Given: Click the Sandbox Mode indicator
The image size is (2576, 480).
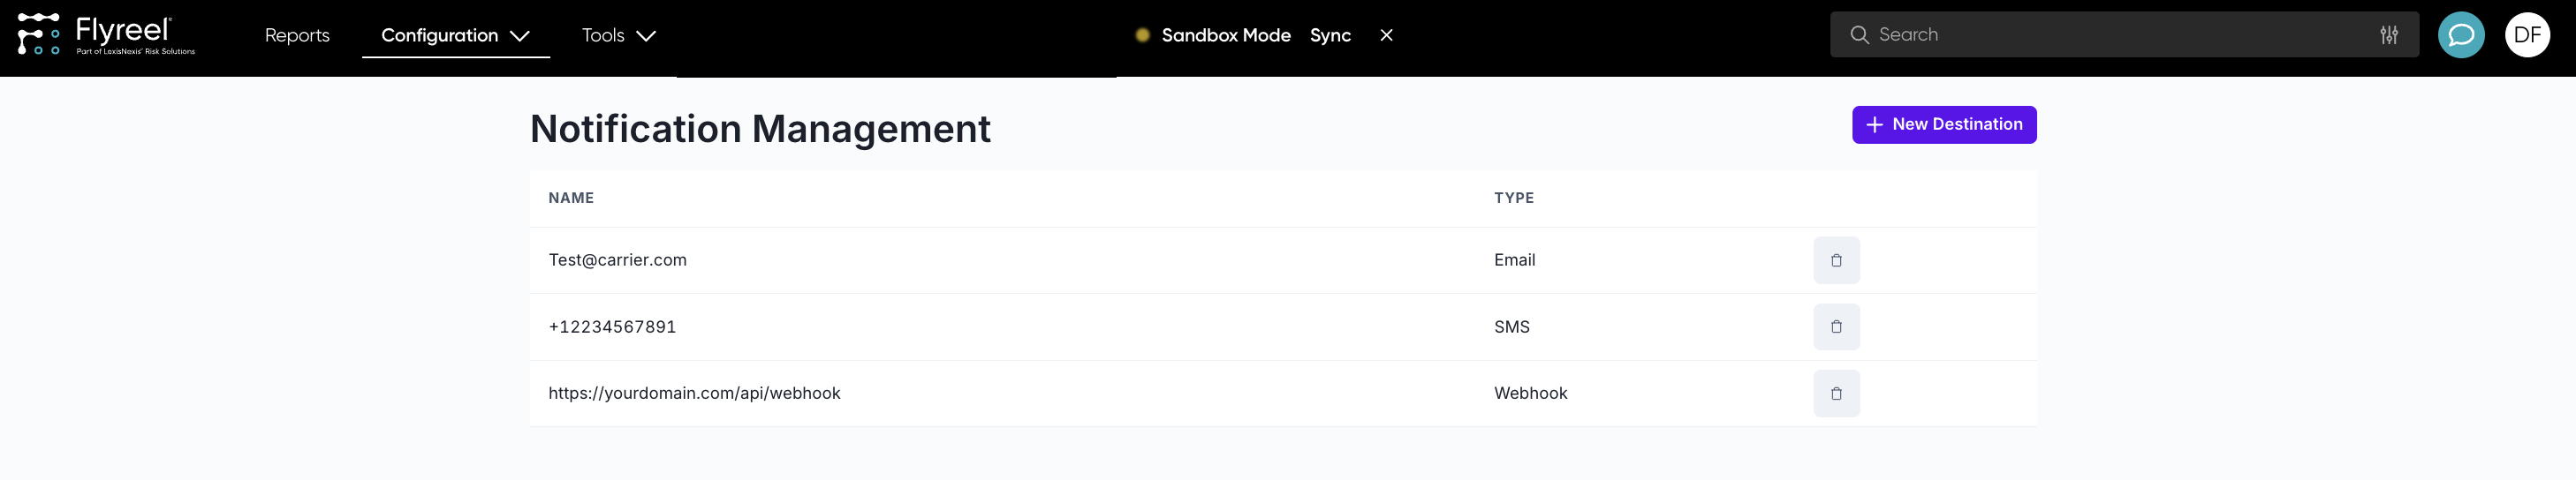Looking at the screenshot, I should pyautogui.click(x=1225, y=35).
